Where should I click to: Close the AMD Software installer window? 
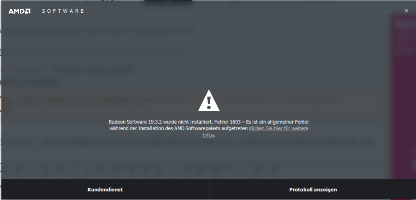coord(406,11)
